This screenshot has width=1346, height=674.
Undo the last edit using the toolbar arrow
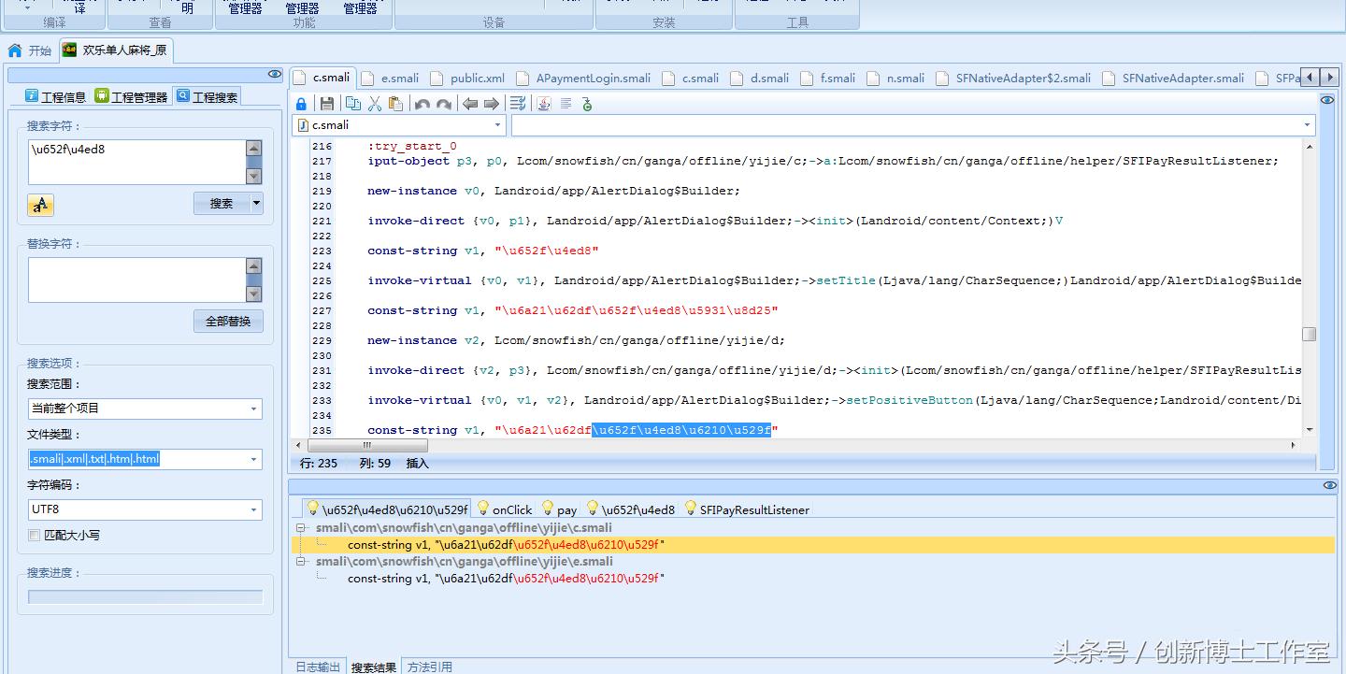[422, 104]
